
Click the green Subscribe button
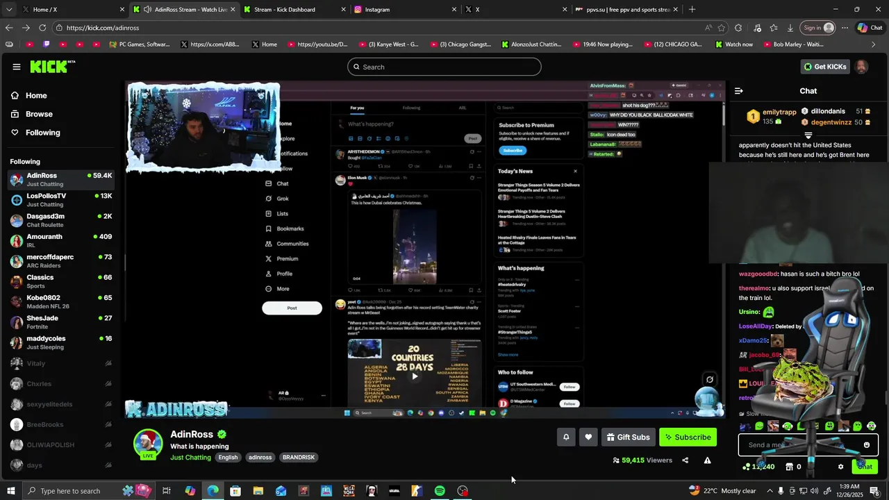(x=688, y=437)
